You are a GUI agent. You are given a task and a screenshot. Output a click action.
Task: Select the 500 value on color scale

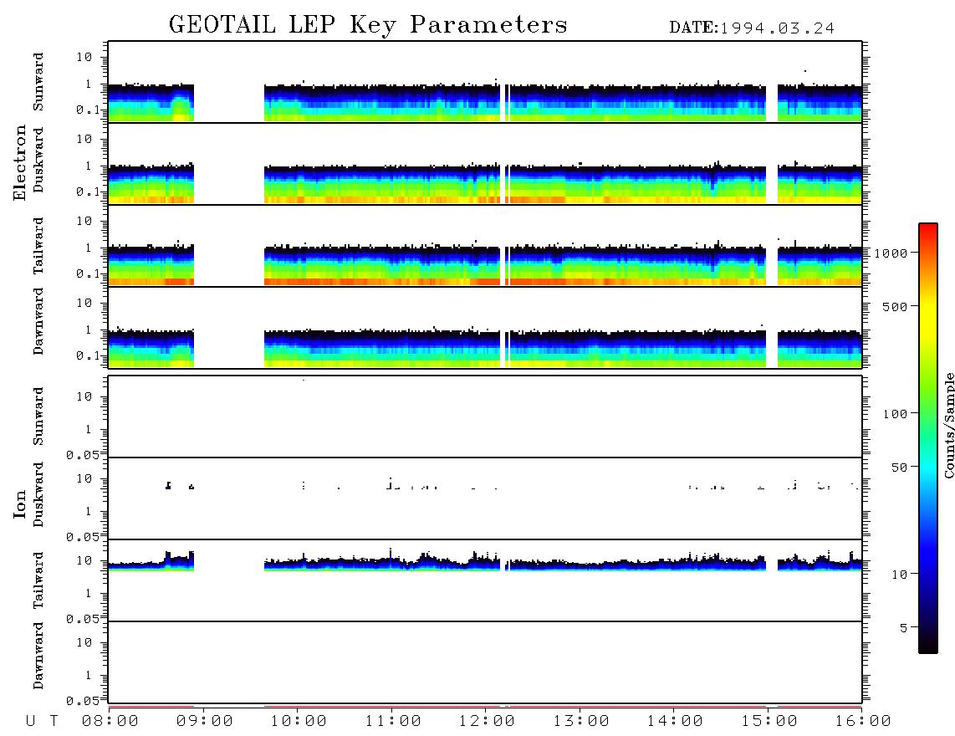[x=896, y=307]
